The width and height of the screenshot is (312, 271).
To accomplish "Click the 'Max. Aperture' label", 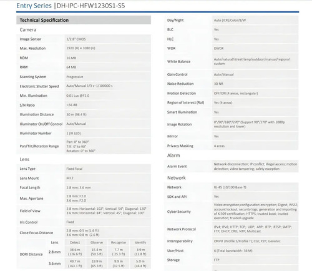I will [31, 199].
